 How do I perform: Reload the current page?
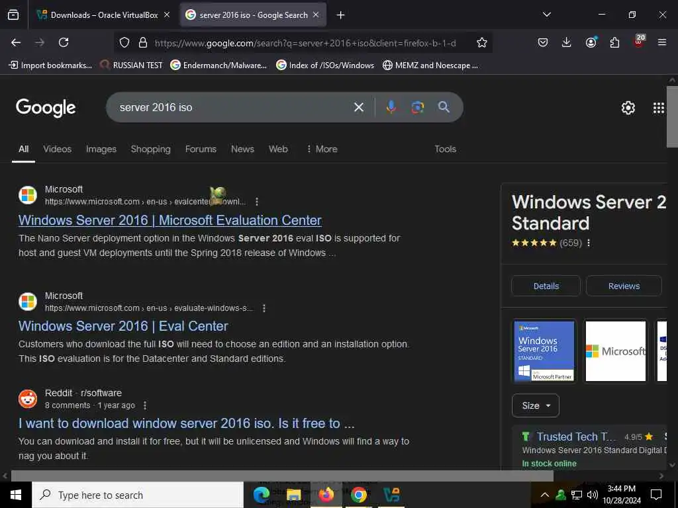pos(64,42)
